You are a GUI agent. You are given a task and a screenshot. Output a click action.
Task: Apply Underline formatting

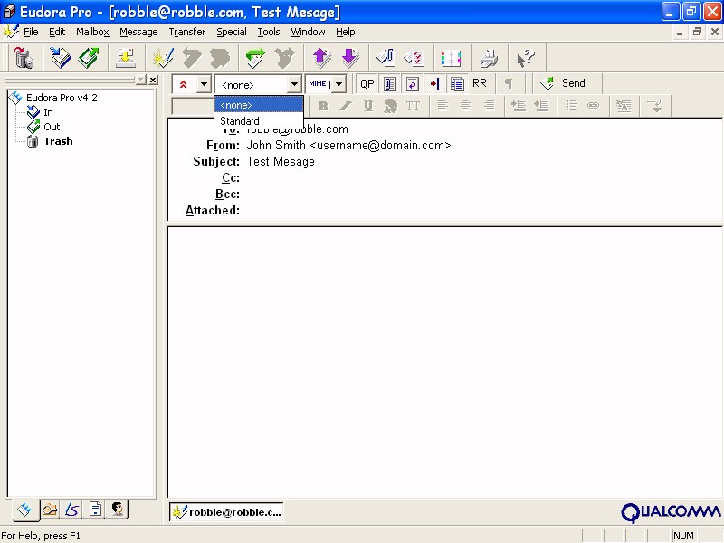pyautogui.click(x=368, y=106)
